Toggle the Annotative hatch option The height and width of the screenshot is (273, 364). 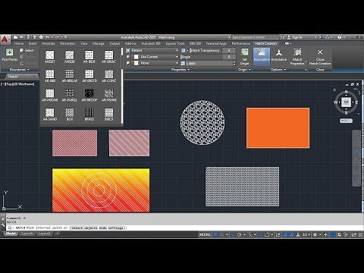coord(279,55)
